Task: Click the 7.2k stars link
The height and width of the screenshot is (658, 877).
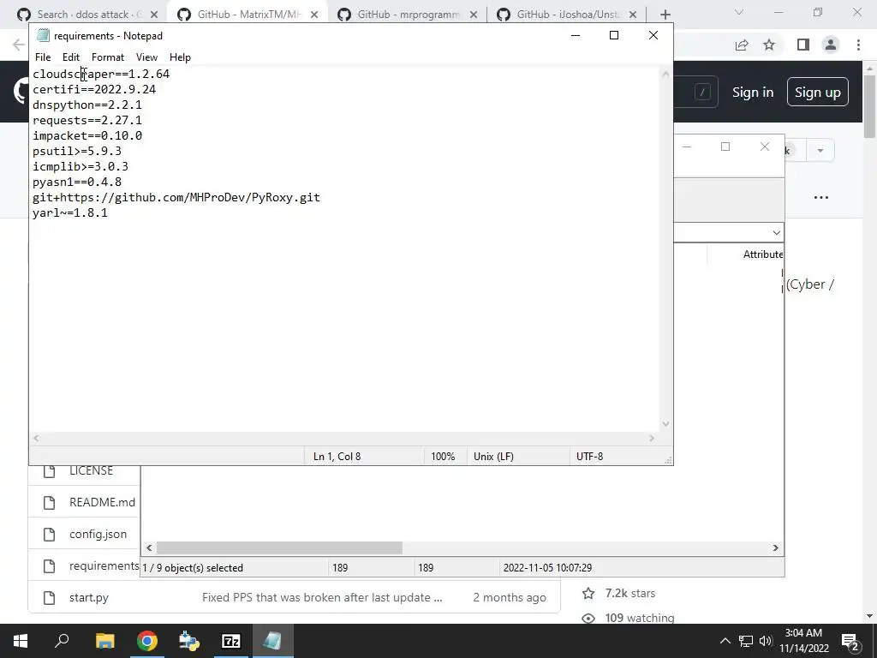Action: (629, 593)
